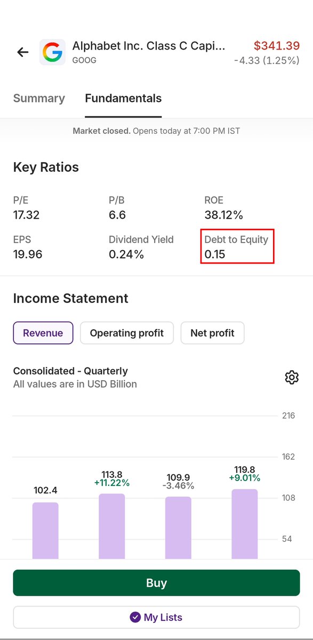The height and width of the screenshot is (640, 313).
Task: Select the 109.9 revenue bar
Action: 178,528
